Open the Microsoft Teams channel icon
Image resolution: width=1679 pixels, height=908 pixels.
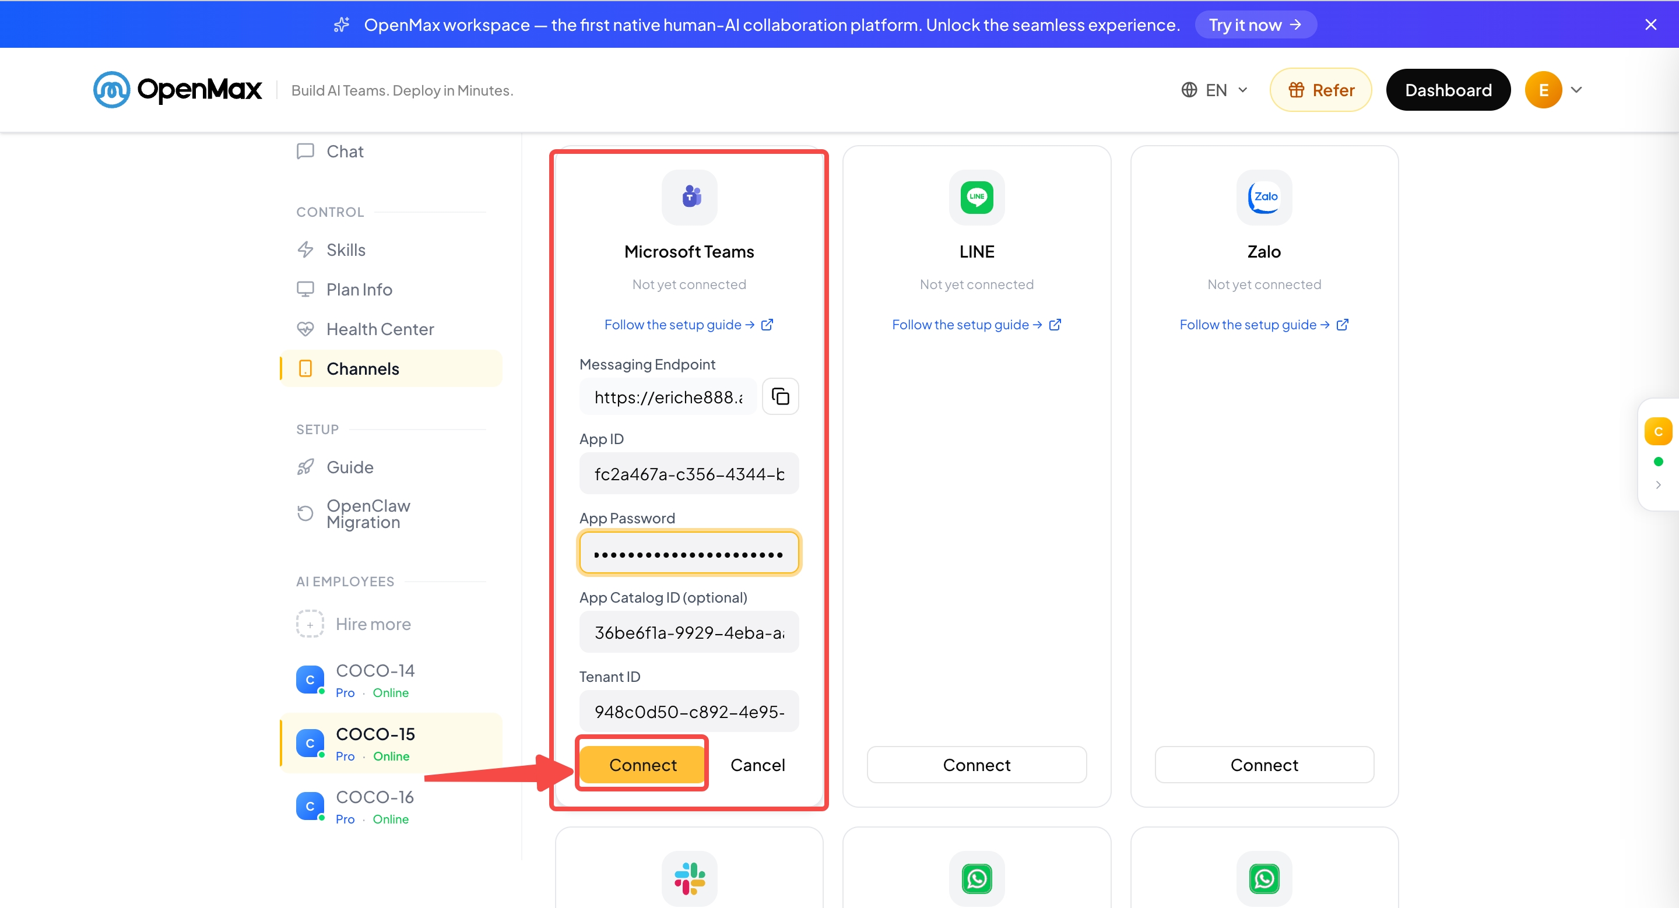(x=689, y=197)
